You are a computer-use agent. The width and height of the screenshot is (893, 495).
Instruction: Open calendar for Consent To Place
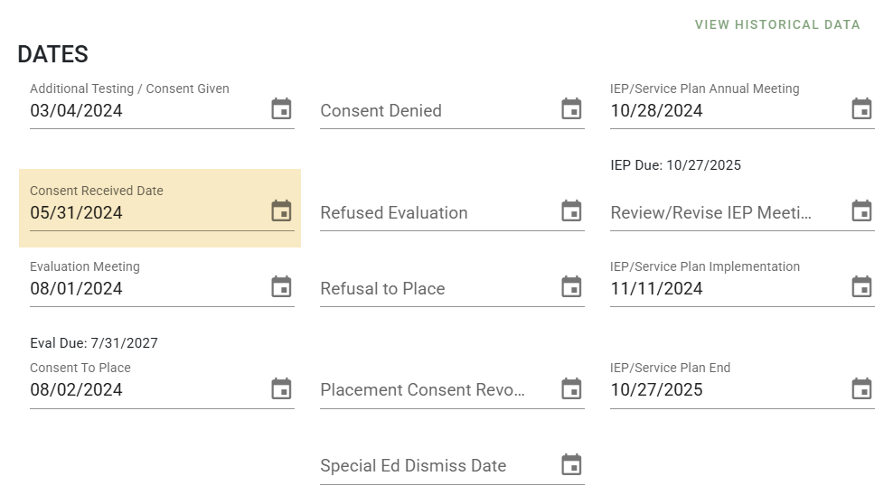pos(281,388)
